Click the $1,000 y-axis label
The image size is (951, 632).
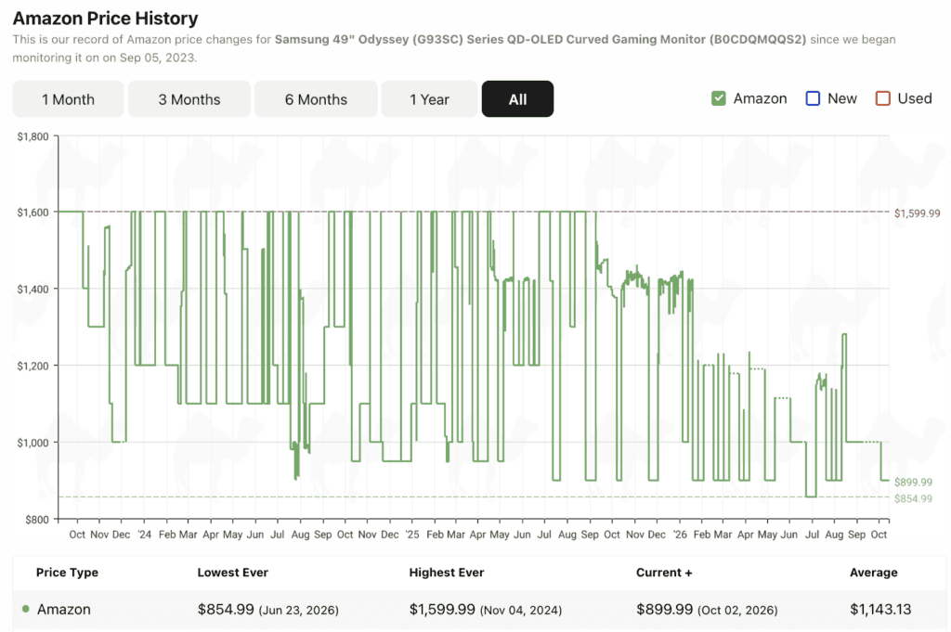(x=33, y=443)
